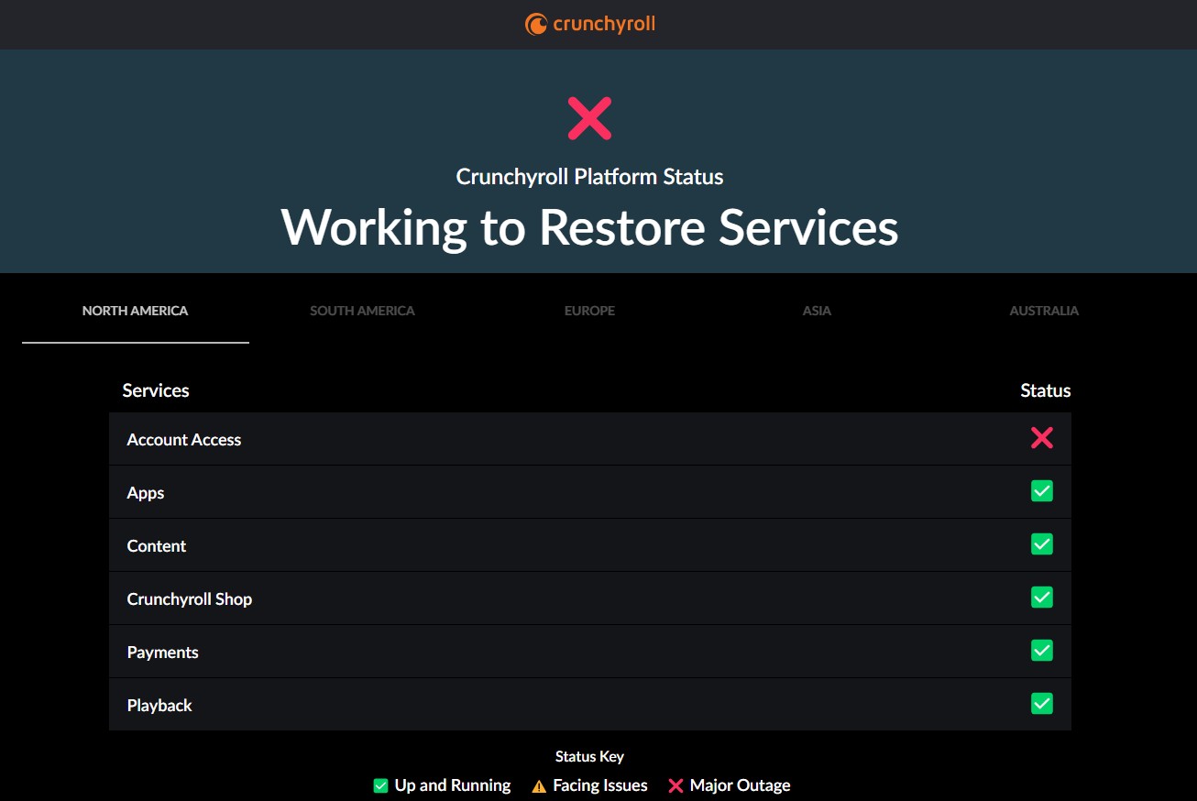Image resolution: width=1197 pixels, height=801 pixels.
Task: Click the green check beside Crunchyroll Shop
Action: [x=1042, y=598]
